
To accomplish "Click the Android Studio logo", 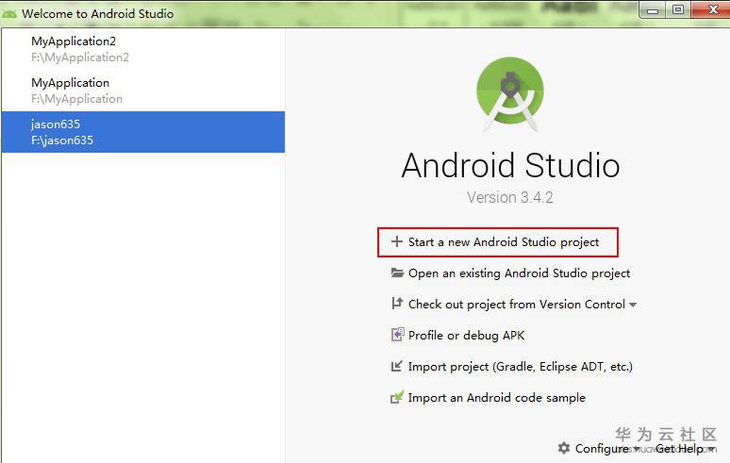I will tap(510, 93).
